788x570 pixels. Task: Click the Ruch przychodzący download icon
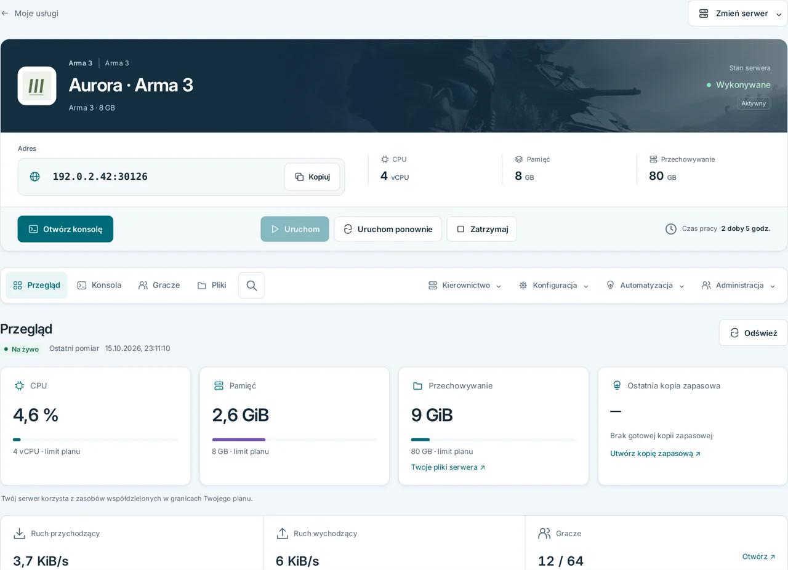click(x=20, y=534)
